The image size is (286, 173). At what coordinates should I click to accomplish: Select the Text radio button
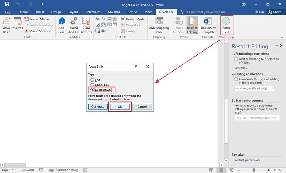92,80
